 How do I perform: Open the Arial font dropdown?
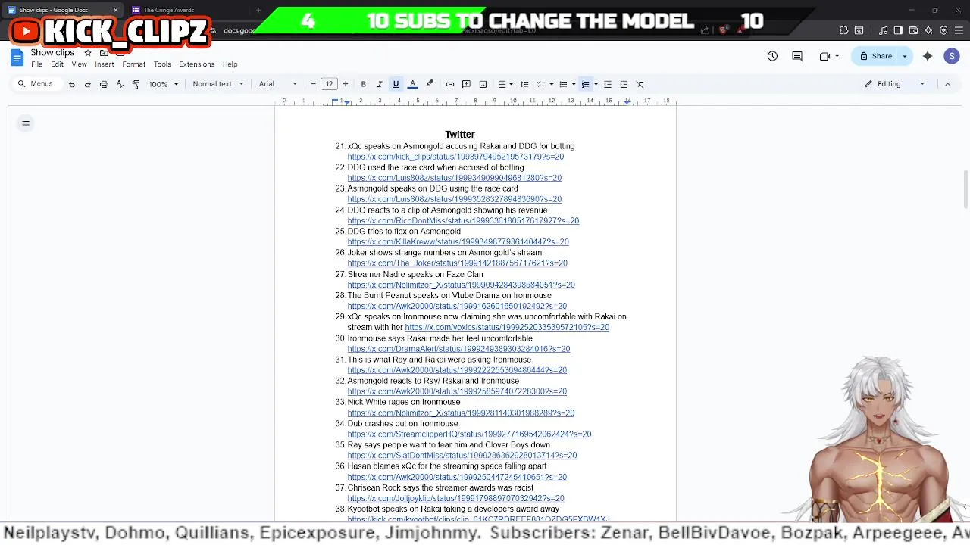pos(277,84)
